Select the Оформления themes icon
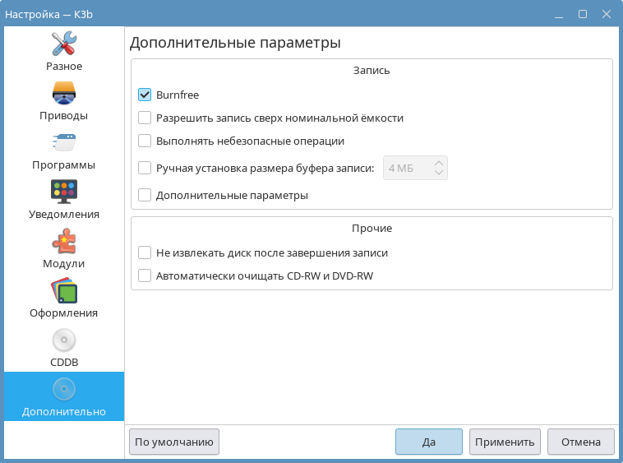623x463 pixels. [63, 290]
